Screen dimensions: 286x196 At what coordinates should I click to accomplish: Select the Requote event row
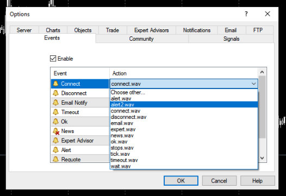(x=80, y=159)
